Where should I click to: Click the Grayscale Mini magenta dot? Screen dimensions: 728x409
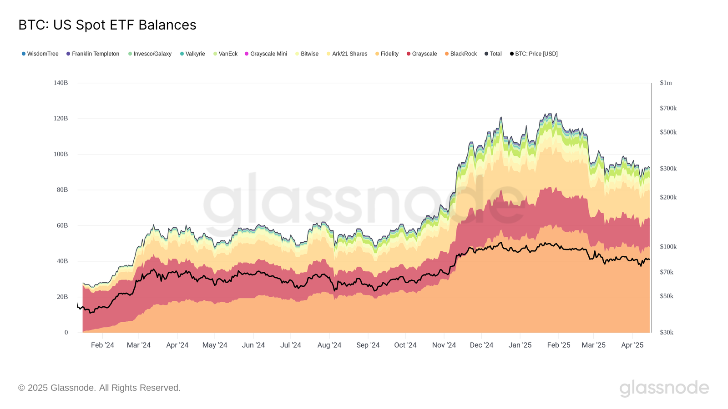tap(247, 54)
